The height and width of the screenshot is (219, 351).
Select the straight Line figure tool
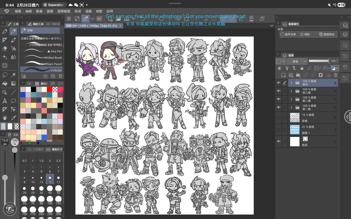coord(13,92)
